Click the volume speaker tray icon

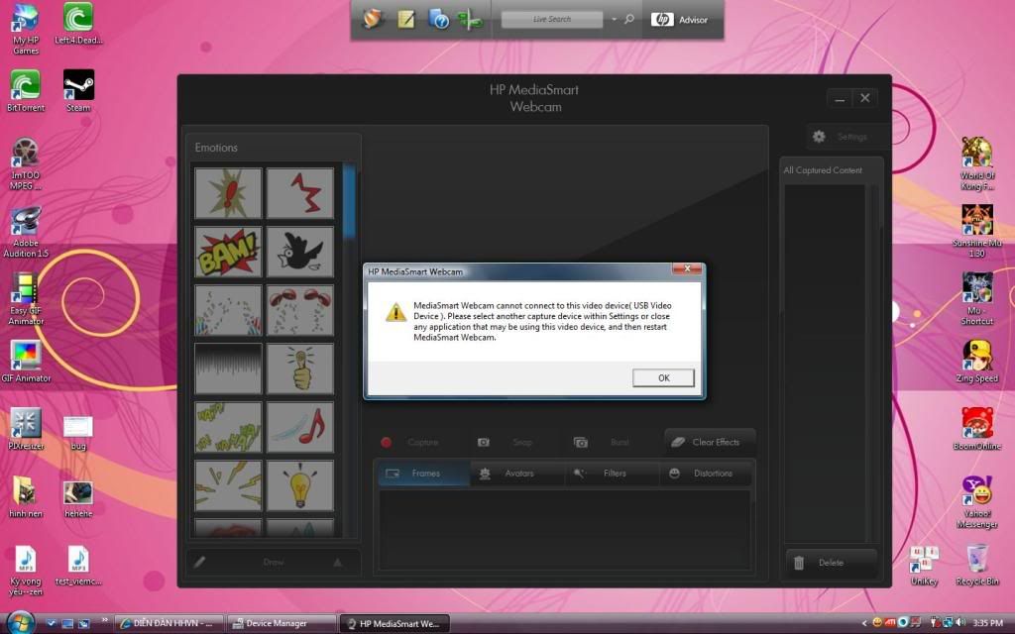[959, 622]
